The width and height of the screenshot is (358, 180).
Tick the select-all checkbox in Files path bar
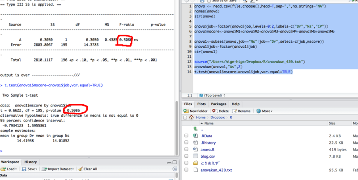click(x=185, y=118)
